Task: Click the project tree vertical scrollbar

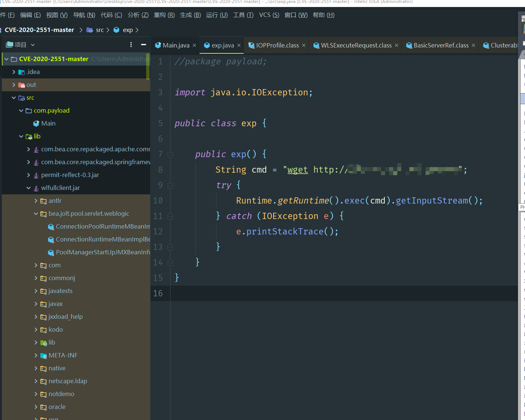Action: tap(148, 67)
